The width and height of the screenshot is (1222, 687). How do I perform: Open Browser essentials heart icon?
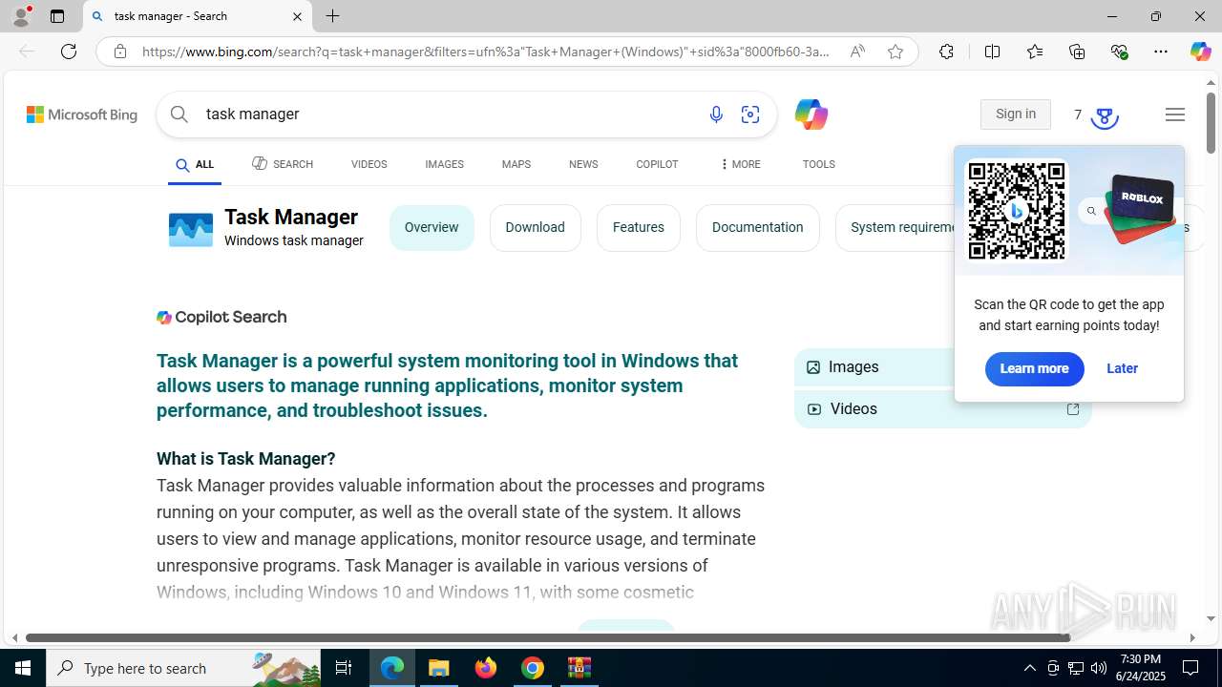[1120, 52]
